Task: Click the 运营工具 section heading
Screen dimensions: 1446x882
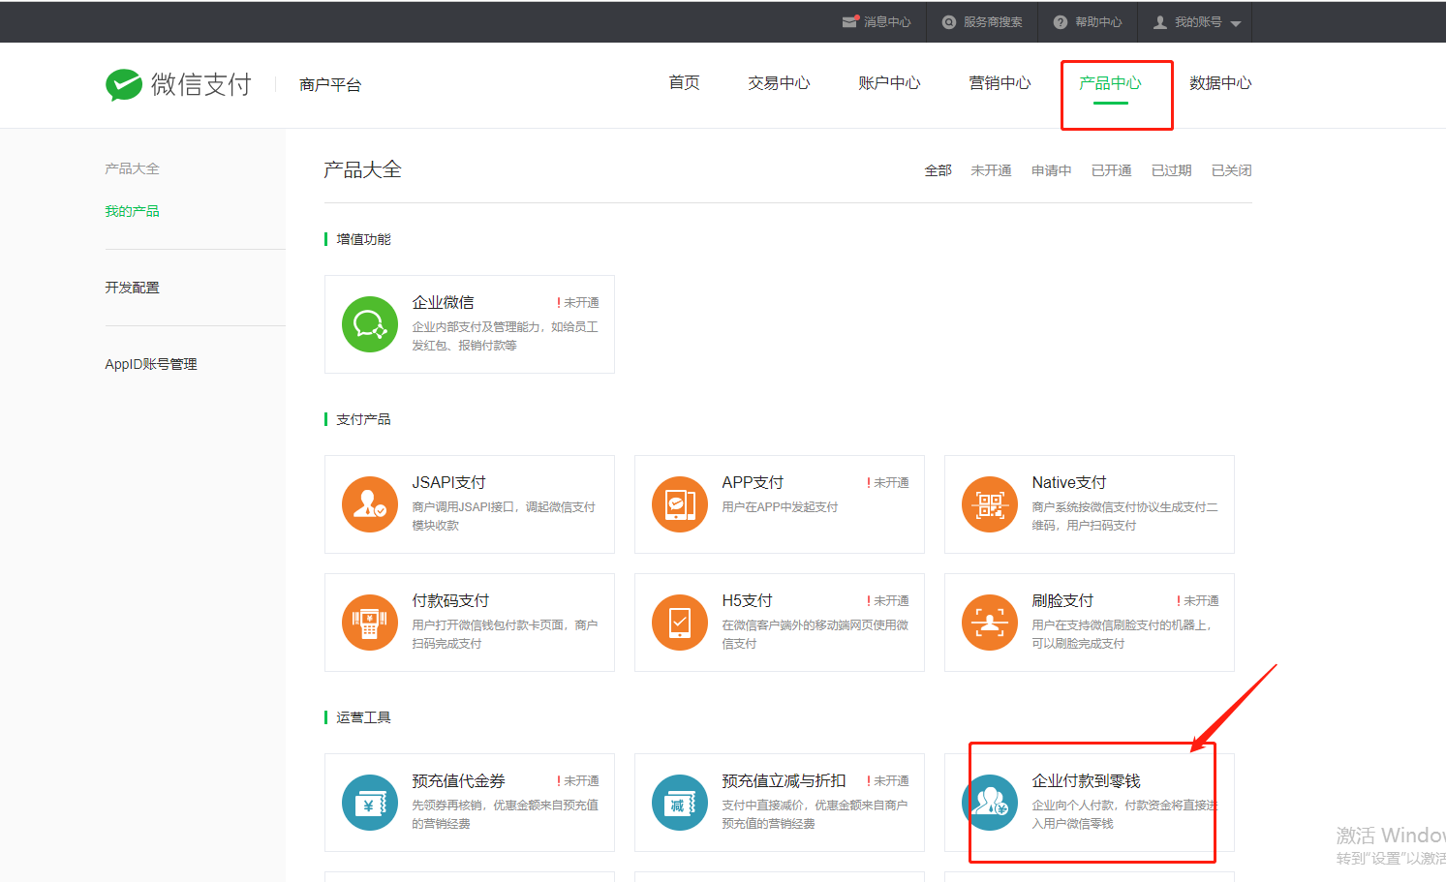Action: (x=363, y=717)
